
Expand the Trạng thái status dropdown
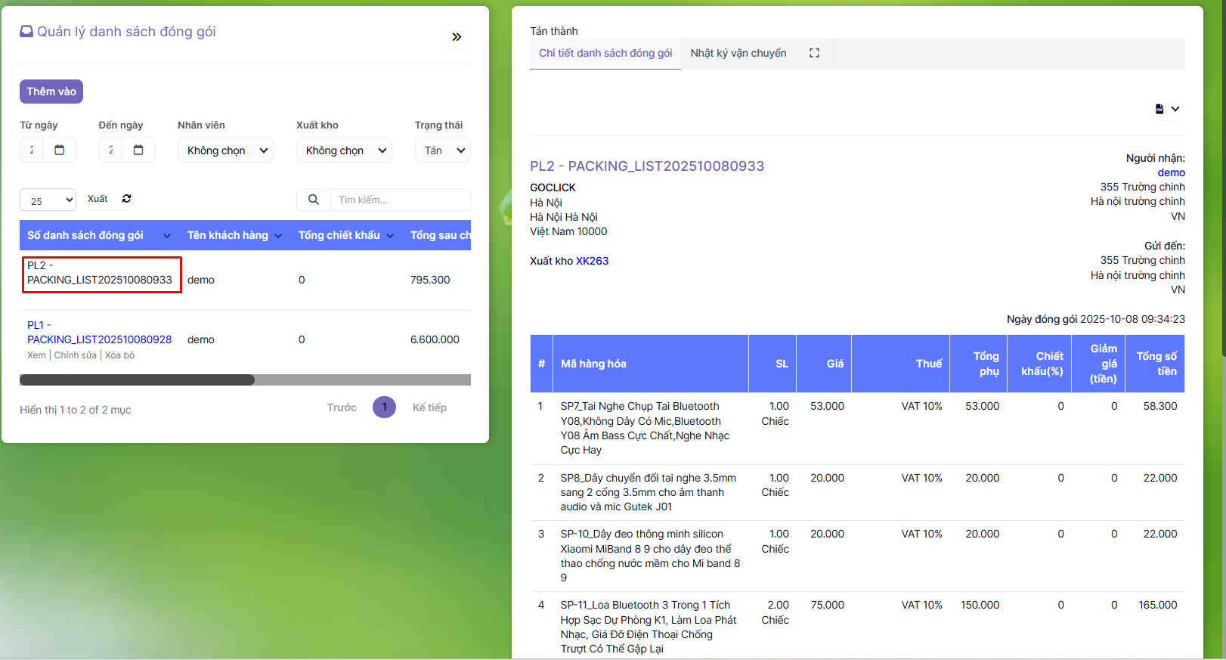click(x=443, y=150)
